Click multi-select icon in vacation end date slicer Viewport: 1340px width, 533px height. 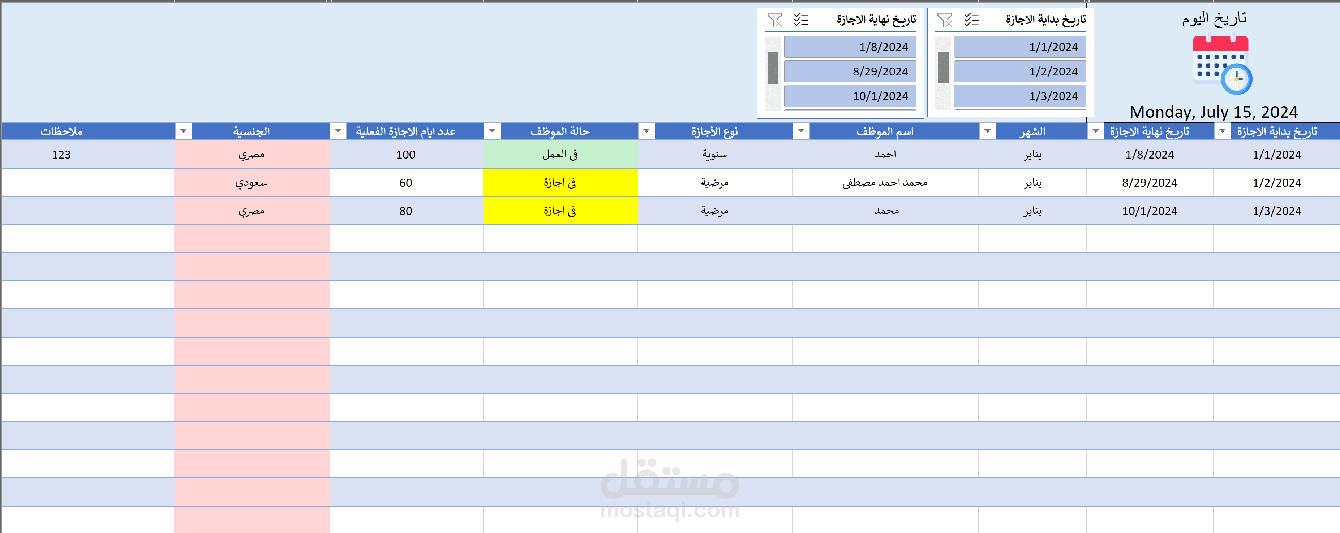tap(801, 20)
